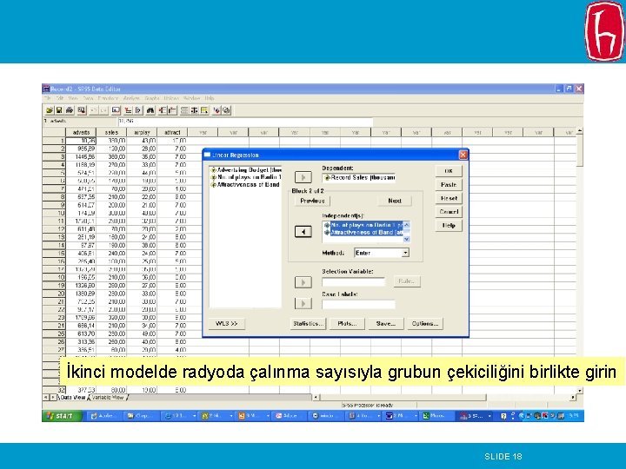The image size is (626, 469).
Task: Select Attractiveness of Band in source list
Action: (x=245, y=185)
